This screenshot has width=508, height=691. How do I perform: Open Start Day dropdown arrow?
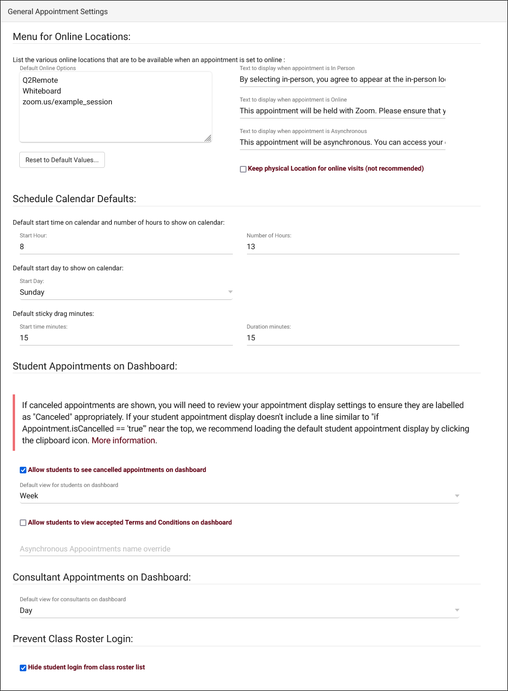coord(230,292)
